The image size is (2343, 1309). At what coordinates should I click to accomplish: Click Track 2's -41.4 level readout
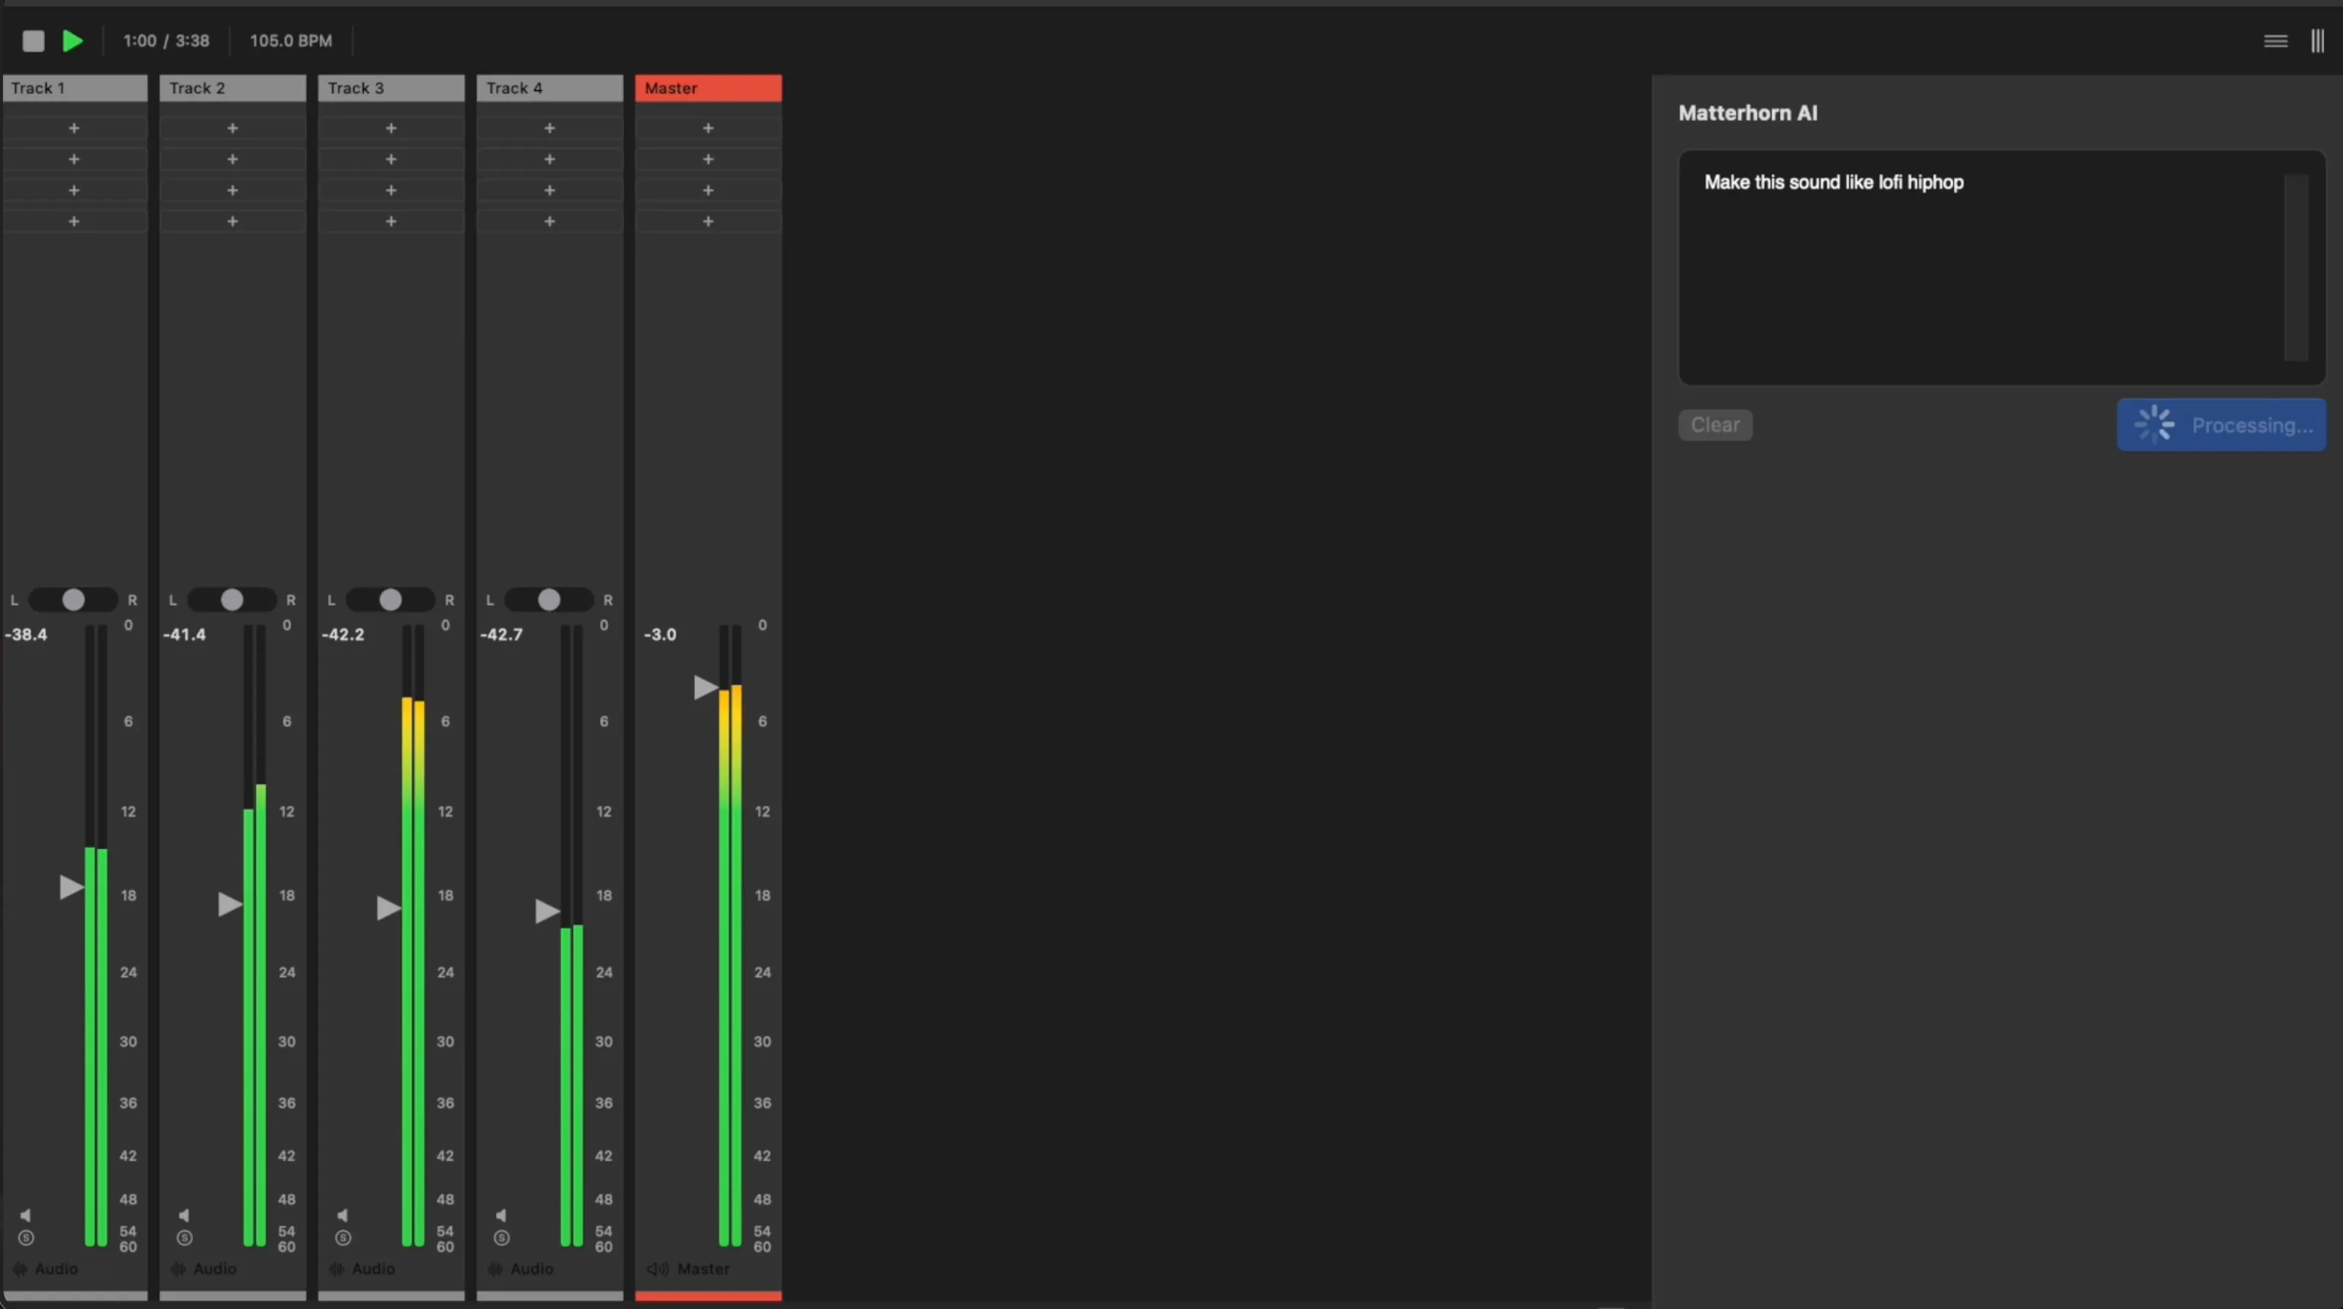185,635
